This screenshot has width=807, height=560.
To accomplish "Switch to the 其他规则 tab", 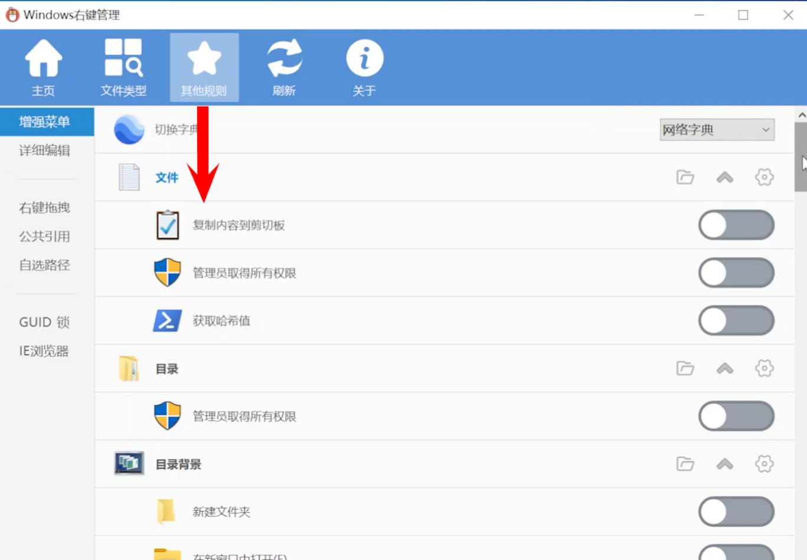I will point(204,67).
